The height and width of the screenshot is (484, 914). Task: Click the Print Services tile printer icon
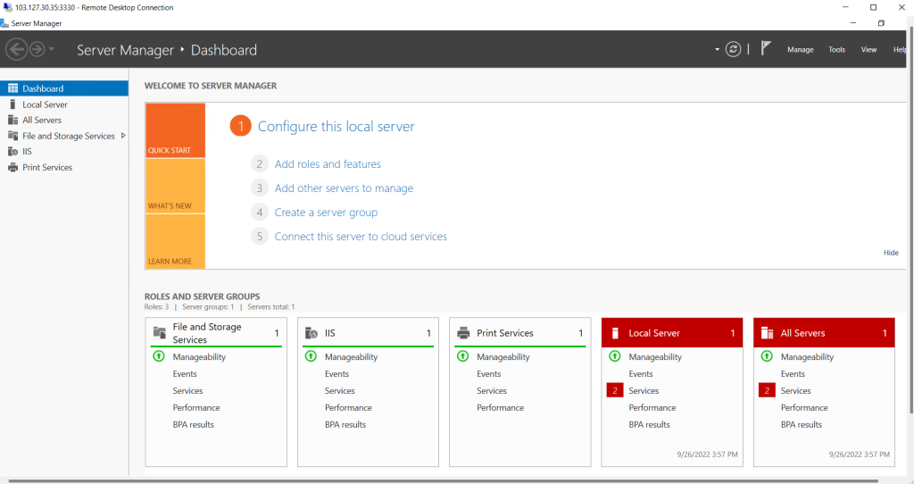coord(463,333)
